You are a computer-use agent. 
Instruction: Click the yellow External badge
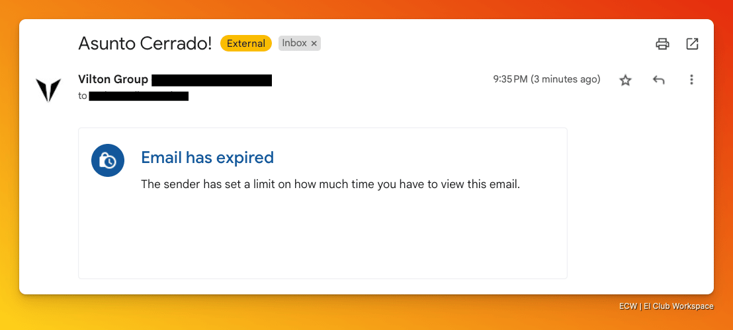(246, 44)
